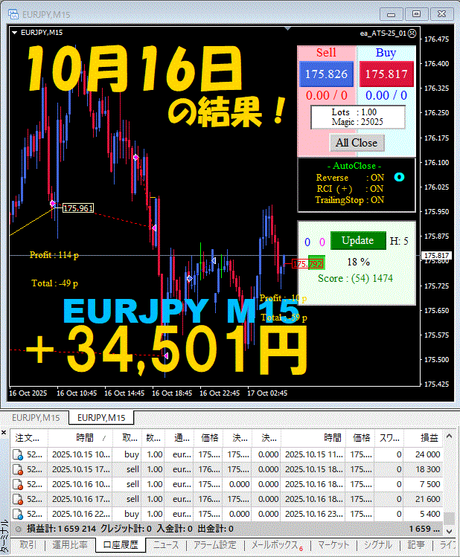Click the green box beside 175.792 label
460x557 pixels.
(316, 263)
